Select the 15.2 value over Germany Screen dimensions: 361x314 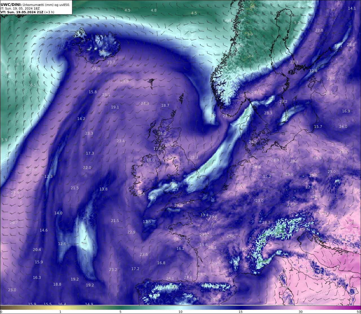[x=267, y=177]
